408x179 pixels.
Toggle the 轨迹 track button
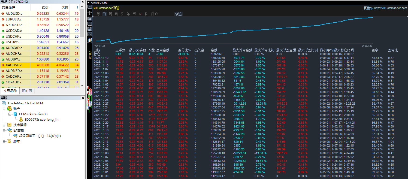click(178, 14)
